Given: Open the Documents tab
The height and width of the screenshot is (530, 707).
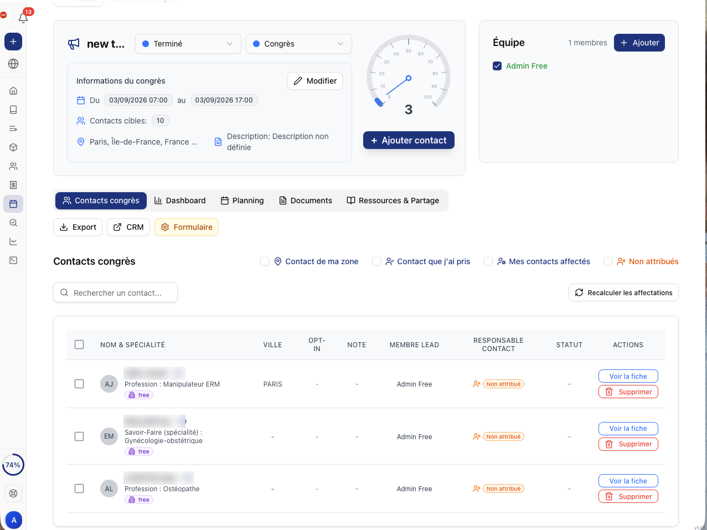Looking at the screenshot, I should pos(306,200).
